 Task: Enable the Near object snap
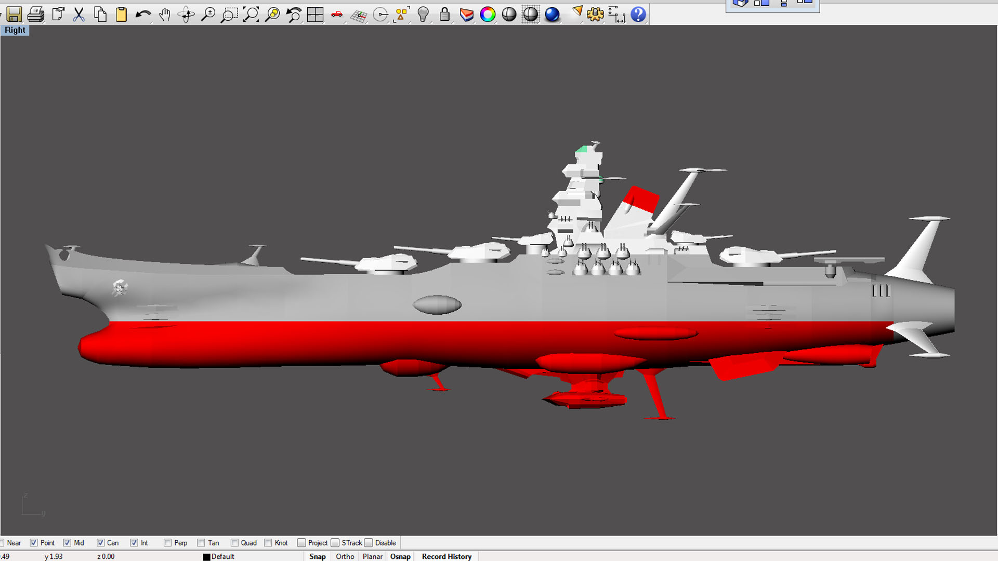(x=2, y=543)
